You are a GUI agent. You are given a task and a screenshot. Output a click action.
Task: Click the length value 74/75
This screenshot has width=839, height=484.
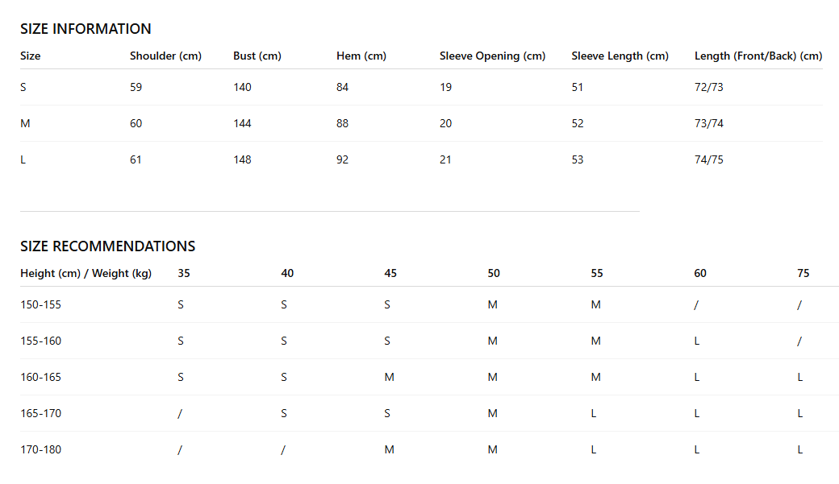pyautogui.click(x=708, y=159)
